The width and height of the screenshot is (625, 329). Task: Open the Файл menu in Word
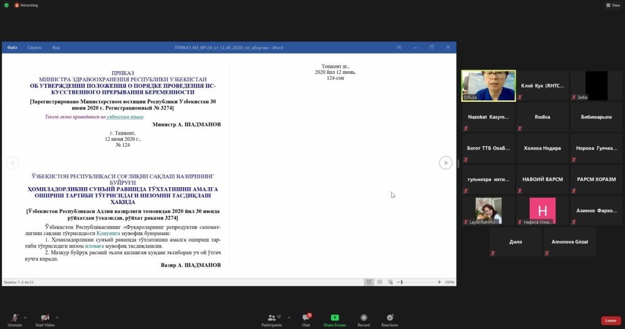tap(12, 47)
